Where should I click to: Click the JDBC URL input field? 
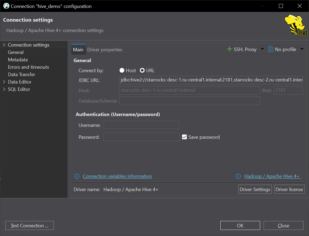[211, 80]
